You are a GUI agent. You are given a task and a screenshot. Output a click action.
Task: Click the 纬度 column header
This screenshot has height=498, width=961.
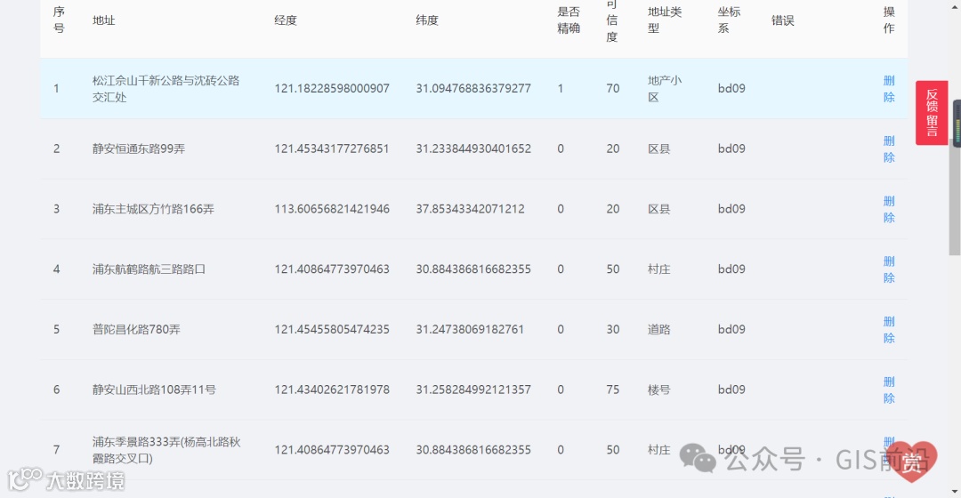pyautogui.click(x=427, y=20)
